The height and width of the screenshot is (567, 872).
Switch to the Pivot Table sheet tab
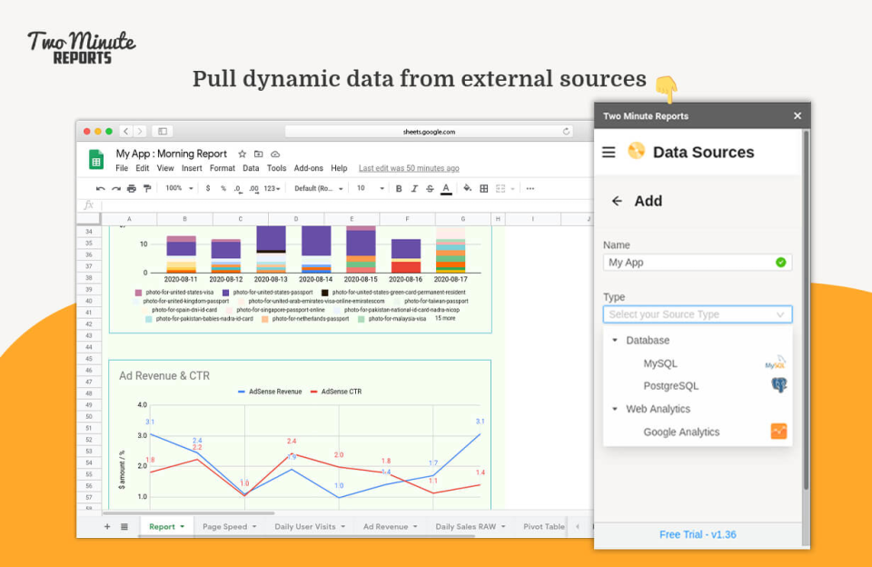pos(544,526)
